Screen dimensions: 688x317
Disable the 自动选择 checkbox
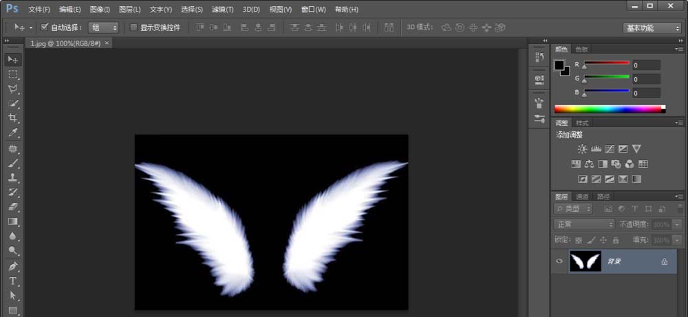point(45,28)
